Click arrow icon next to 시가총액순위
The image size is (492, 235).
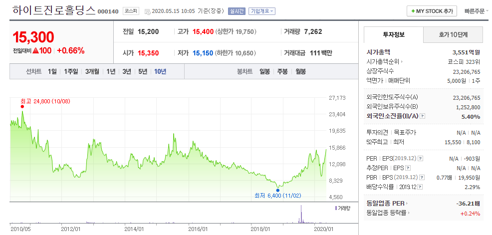[x=401, y=61]
